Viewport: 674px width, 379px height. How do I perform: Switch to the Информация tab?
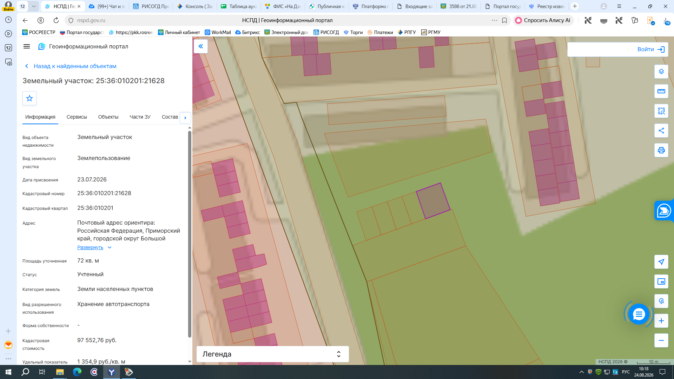coord(40,117)
